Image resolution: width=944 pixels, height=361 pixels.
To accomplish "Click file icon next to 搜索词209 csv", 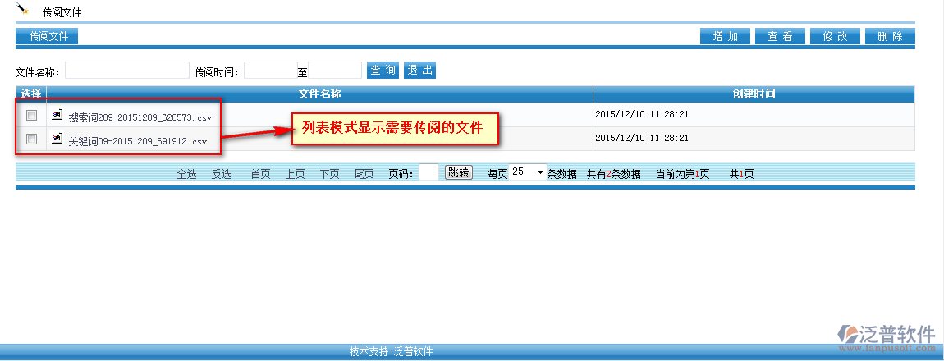I will pyautogui.click(x=57, y=116).
